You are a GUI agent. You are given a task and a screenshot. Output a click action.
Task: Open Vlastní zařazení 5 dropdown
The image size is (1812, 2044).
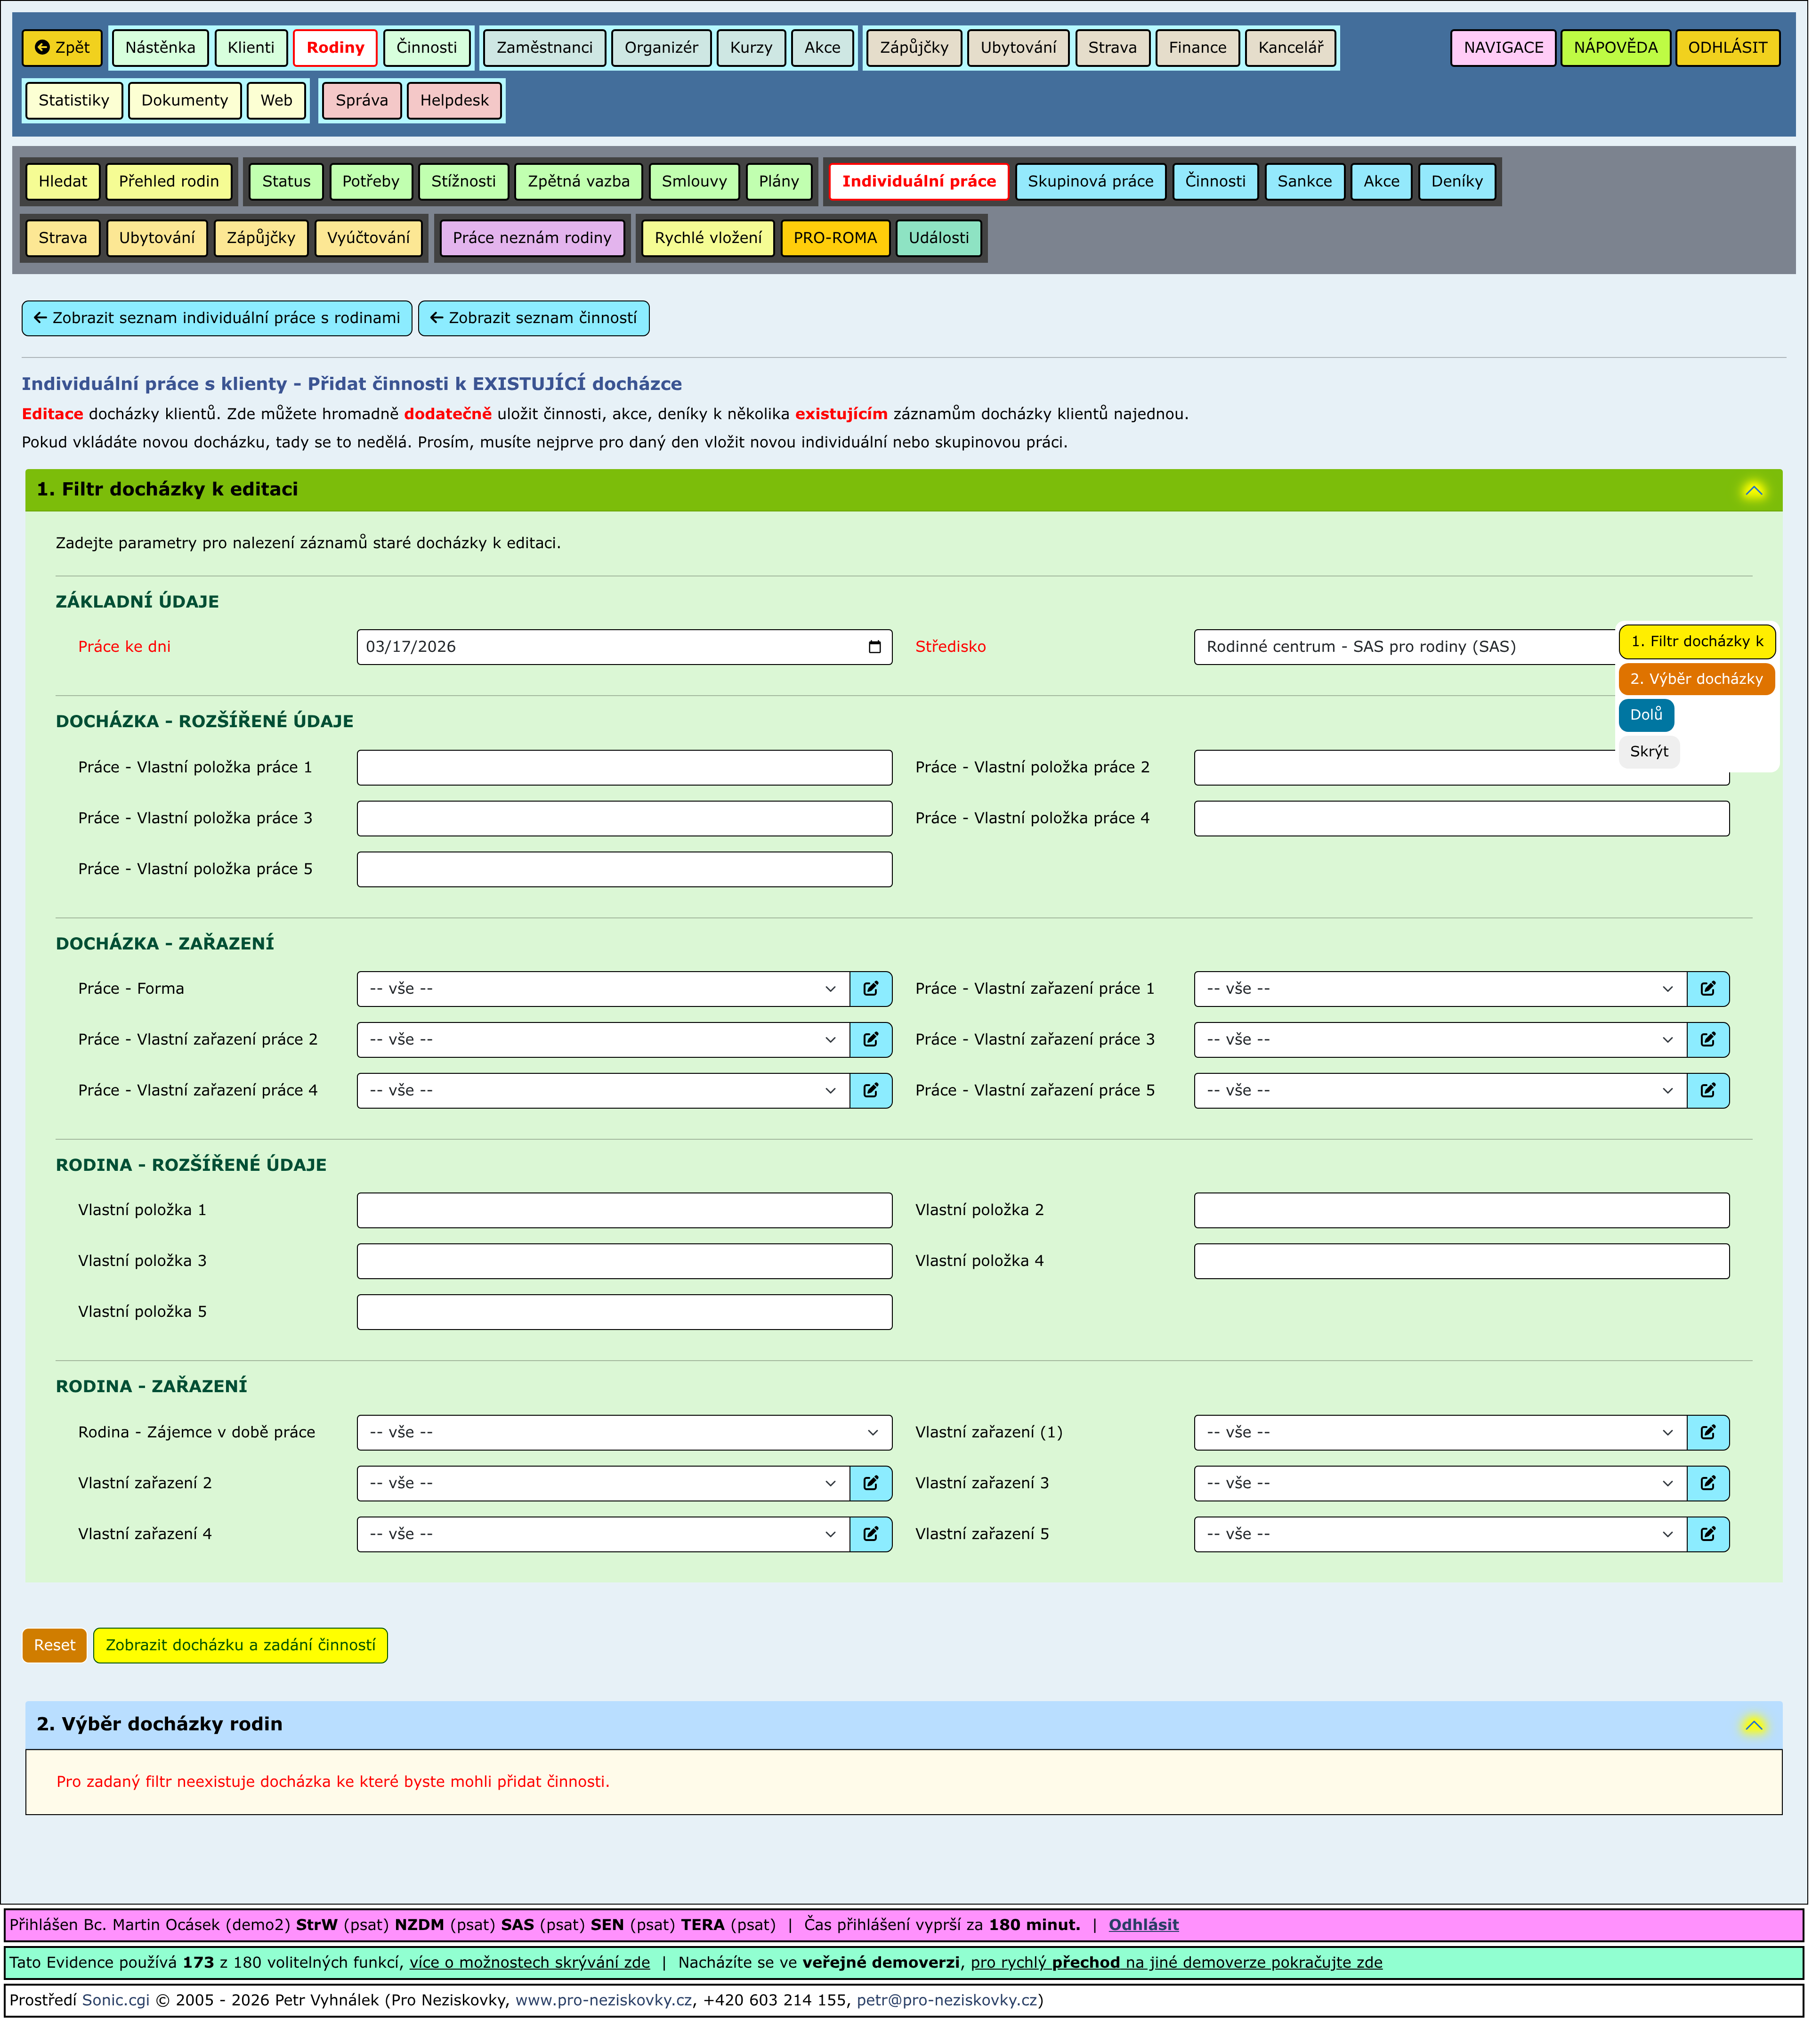click(1440, 1535)
